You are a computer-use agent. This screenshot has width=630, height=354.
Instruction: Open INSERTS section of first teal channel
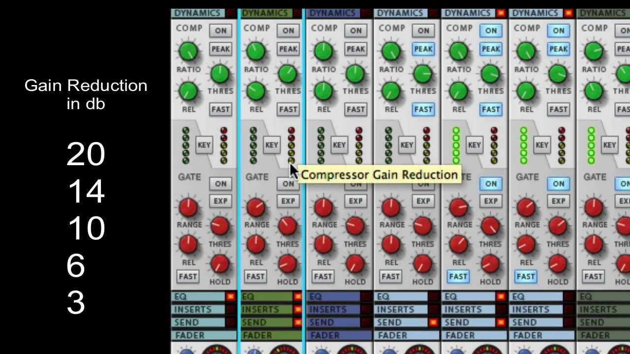click(x=199, y=310)
